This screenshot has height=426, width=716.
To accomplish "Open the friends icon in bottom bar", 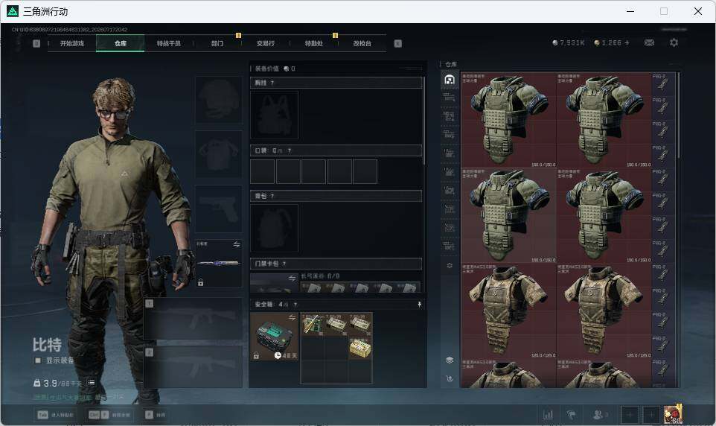I will tap(600, 415).
